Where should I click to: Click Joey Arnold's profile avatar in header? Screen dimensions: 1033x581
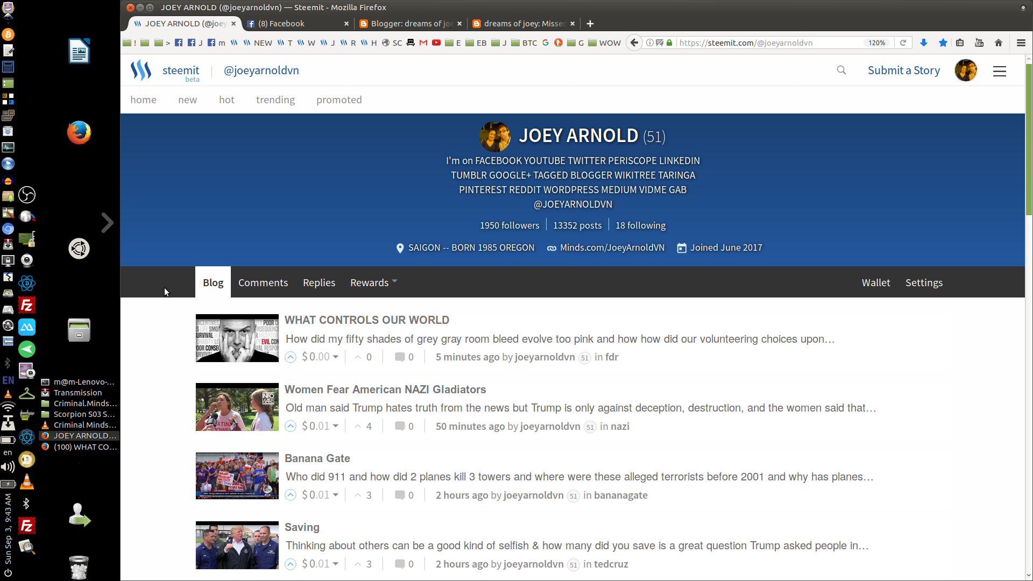966,70
